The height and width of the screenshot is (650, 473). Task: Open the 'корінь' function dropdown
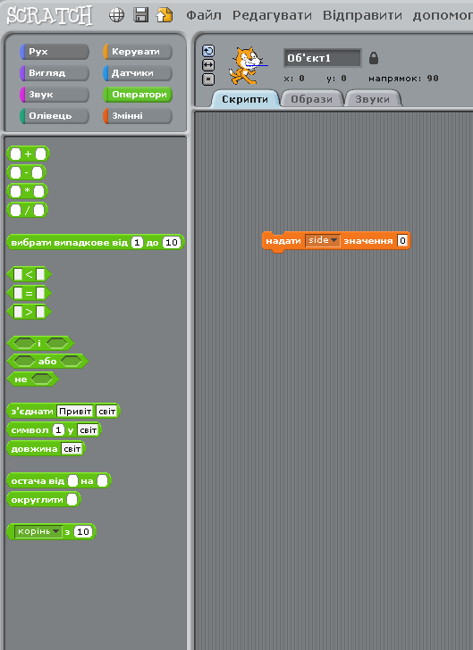pyautogui.click(x=38, y=531)
